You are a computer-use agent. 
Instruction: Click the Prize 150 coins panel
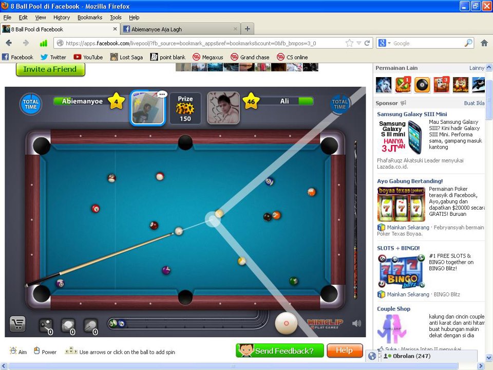tap(185, 108)
